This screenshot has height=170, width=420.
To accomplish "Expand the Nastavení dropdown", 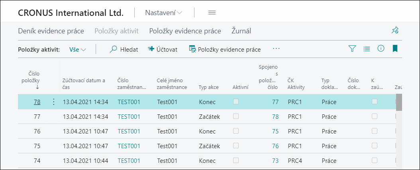I will [x=164, y=13].
